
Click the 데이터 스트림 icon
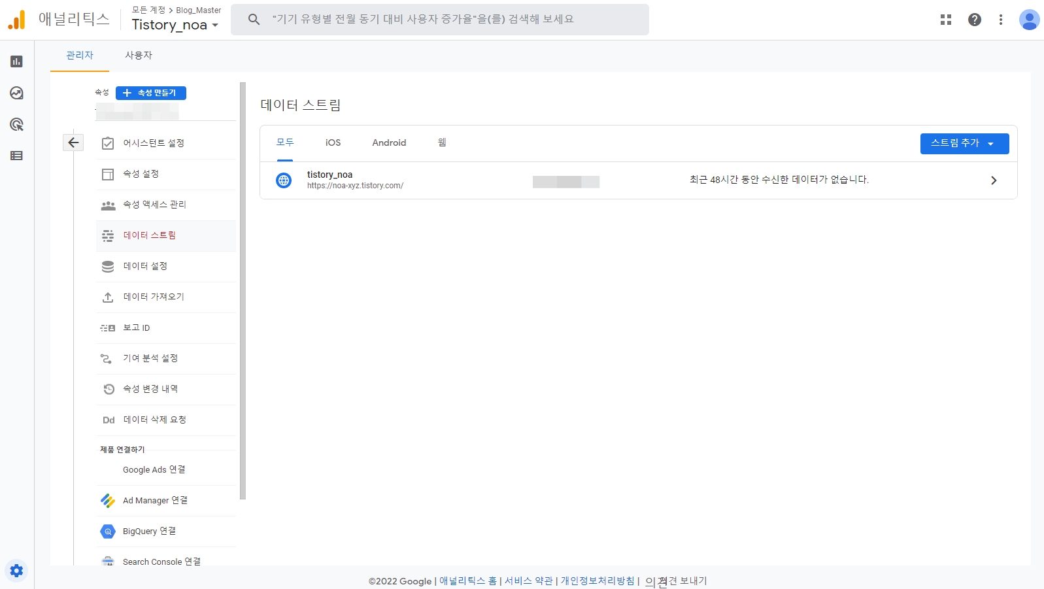[108, 236]
